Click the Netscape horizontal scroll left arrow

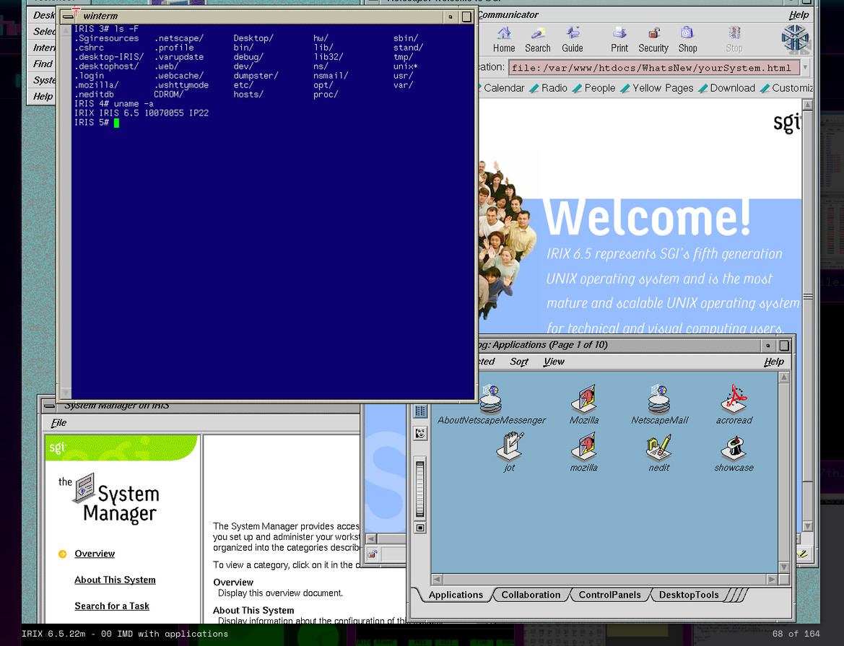(371, 538)
